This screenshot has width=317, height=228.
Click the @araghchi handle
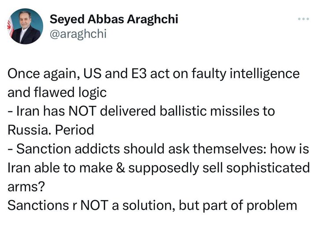point(78,34)
